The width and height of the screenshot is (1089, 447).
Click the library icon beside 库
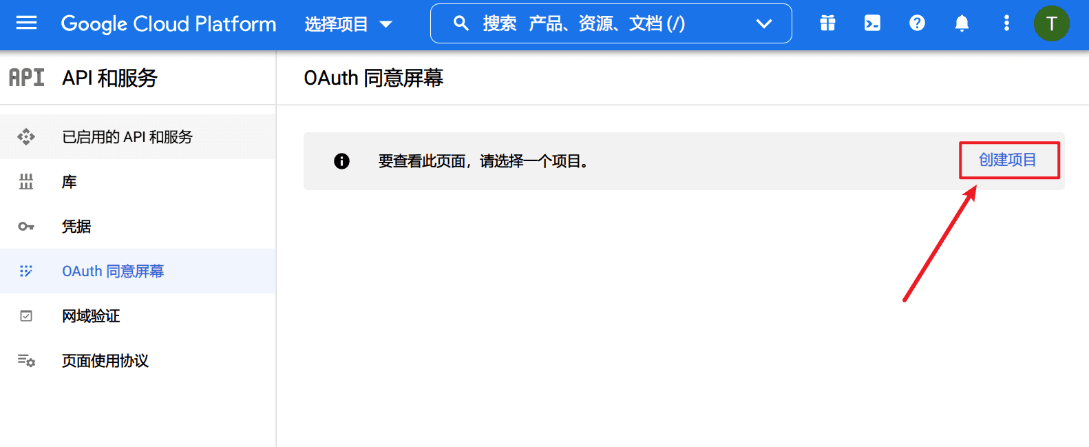pos(26,182)
